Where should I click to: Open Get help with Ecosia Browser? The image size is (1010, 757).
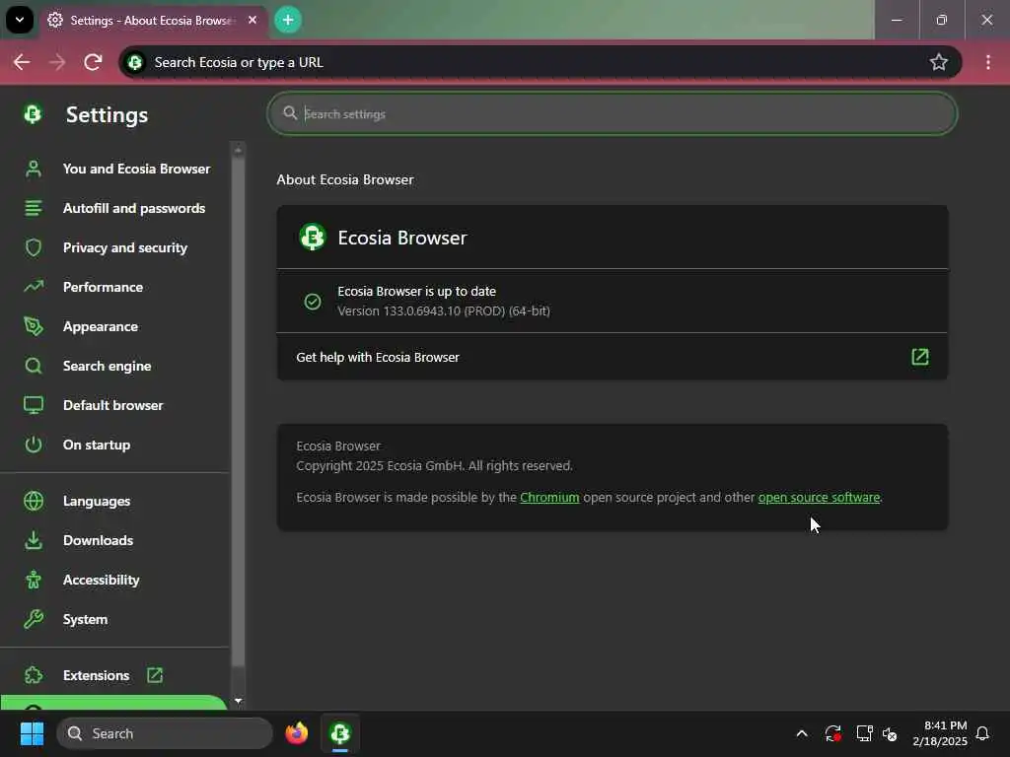coord(612,357)
